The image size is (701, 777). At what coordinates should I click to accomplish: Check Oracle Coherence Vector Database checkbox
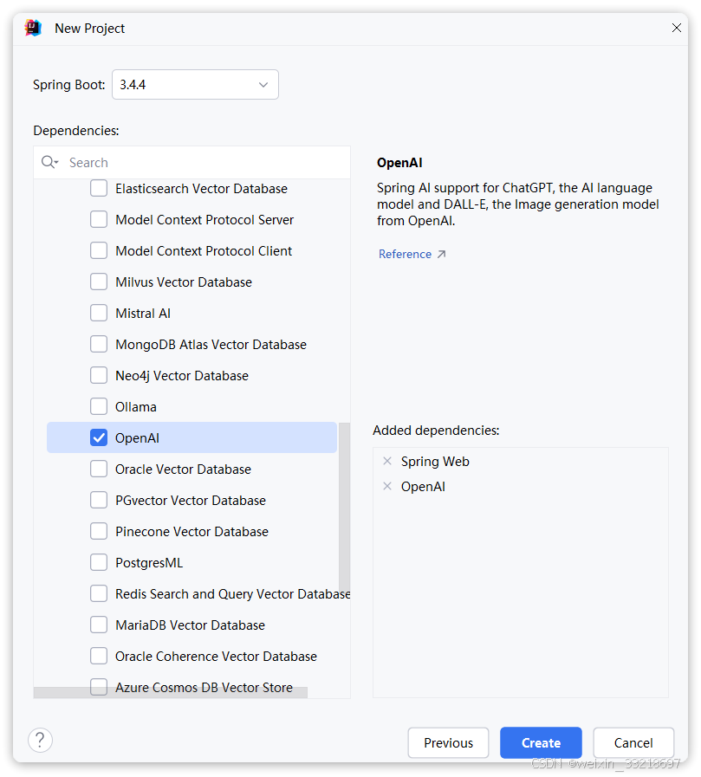click(x=99, y=656)
